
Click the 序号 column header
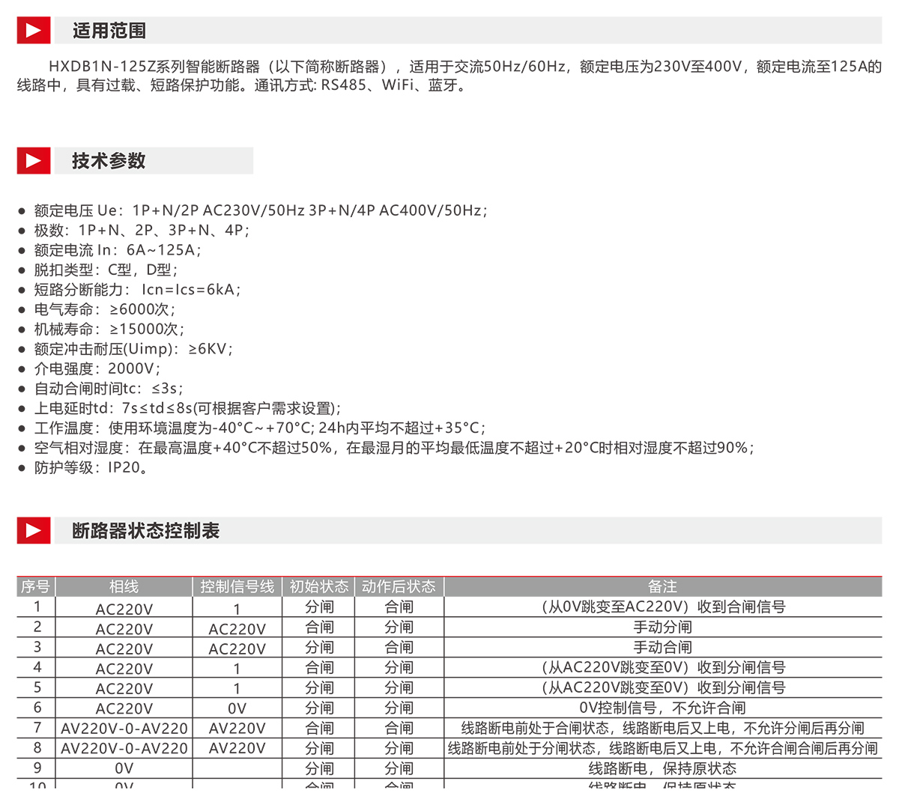click(36, 586)
